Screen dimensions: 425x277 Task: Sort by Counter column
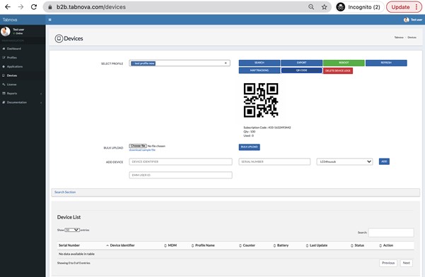pos(249,245)
